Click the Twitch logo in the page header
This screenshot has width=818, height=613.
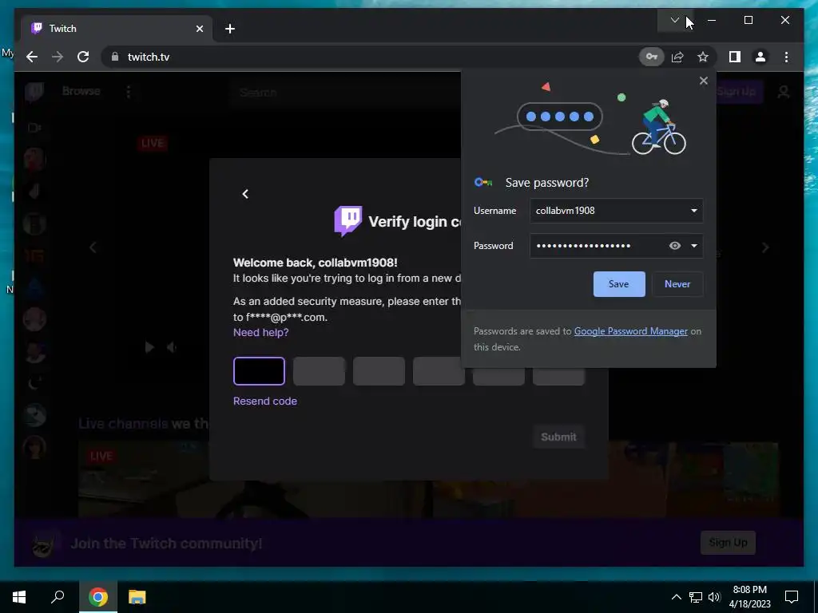[34, 92]
